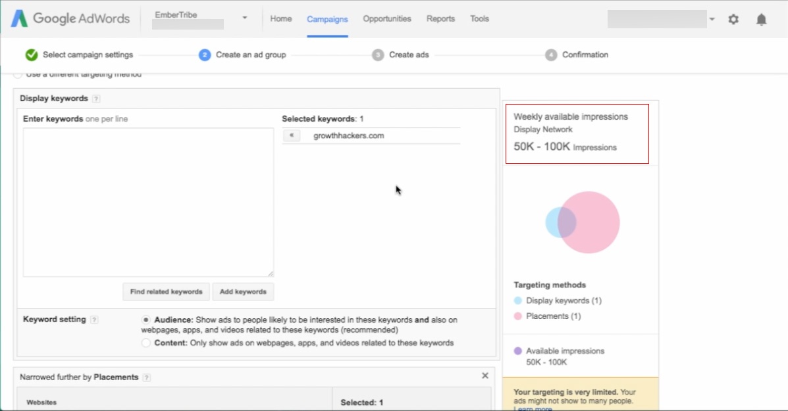The width and height of the screenshot is (788, 411).
Task: Click the Confirmation step label
Action: pyautogui.click(x=585, y=55)
